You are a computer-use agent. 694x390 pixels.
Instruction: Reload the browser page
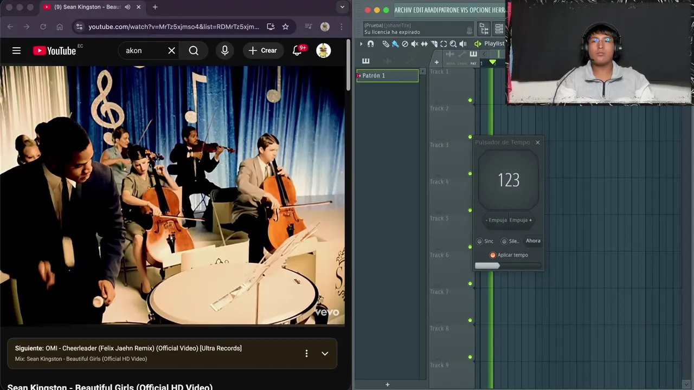(43, 27)
